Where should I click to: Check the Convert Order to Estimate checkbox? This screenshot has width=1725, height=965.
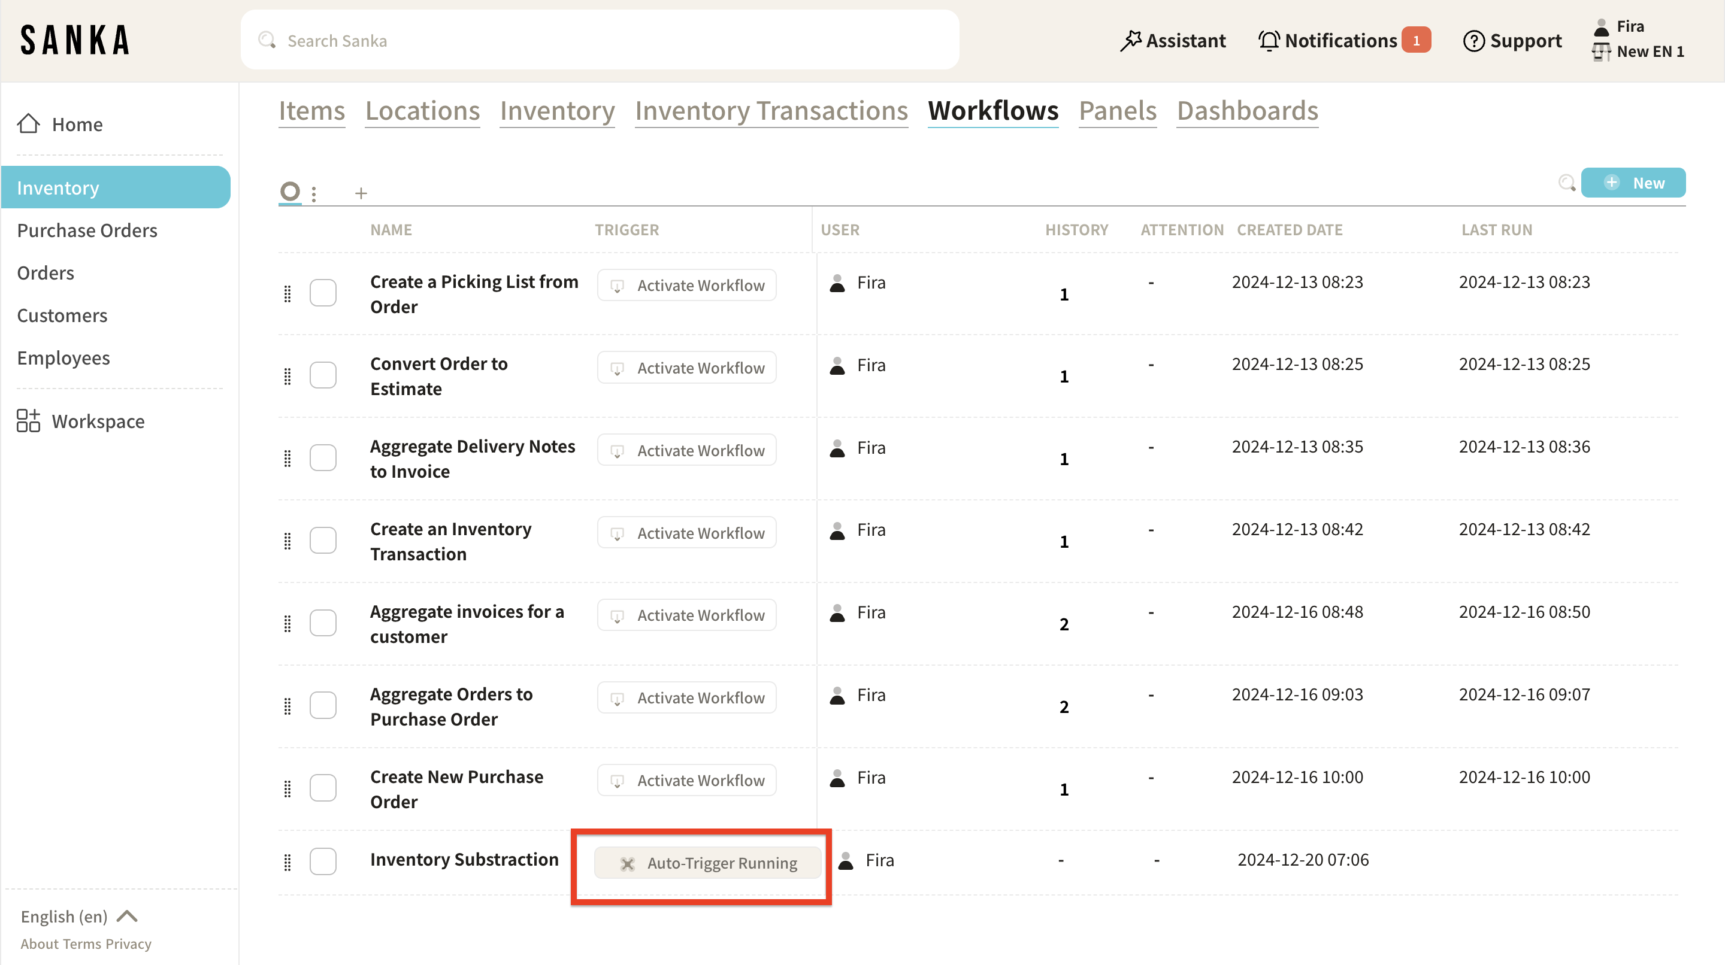323,375
